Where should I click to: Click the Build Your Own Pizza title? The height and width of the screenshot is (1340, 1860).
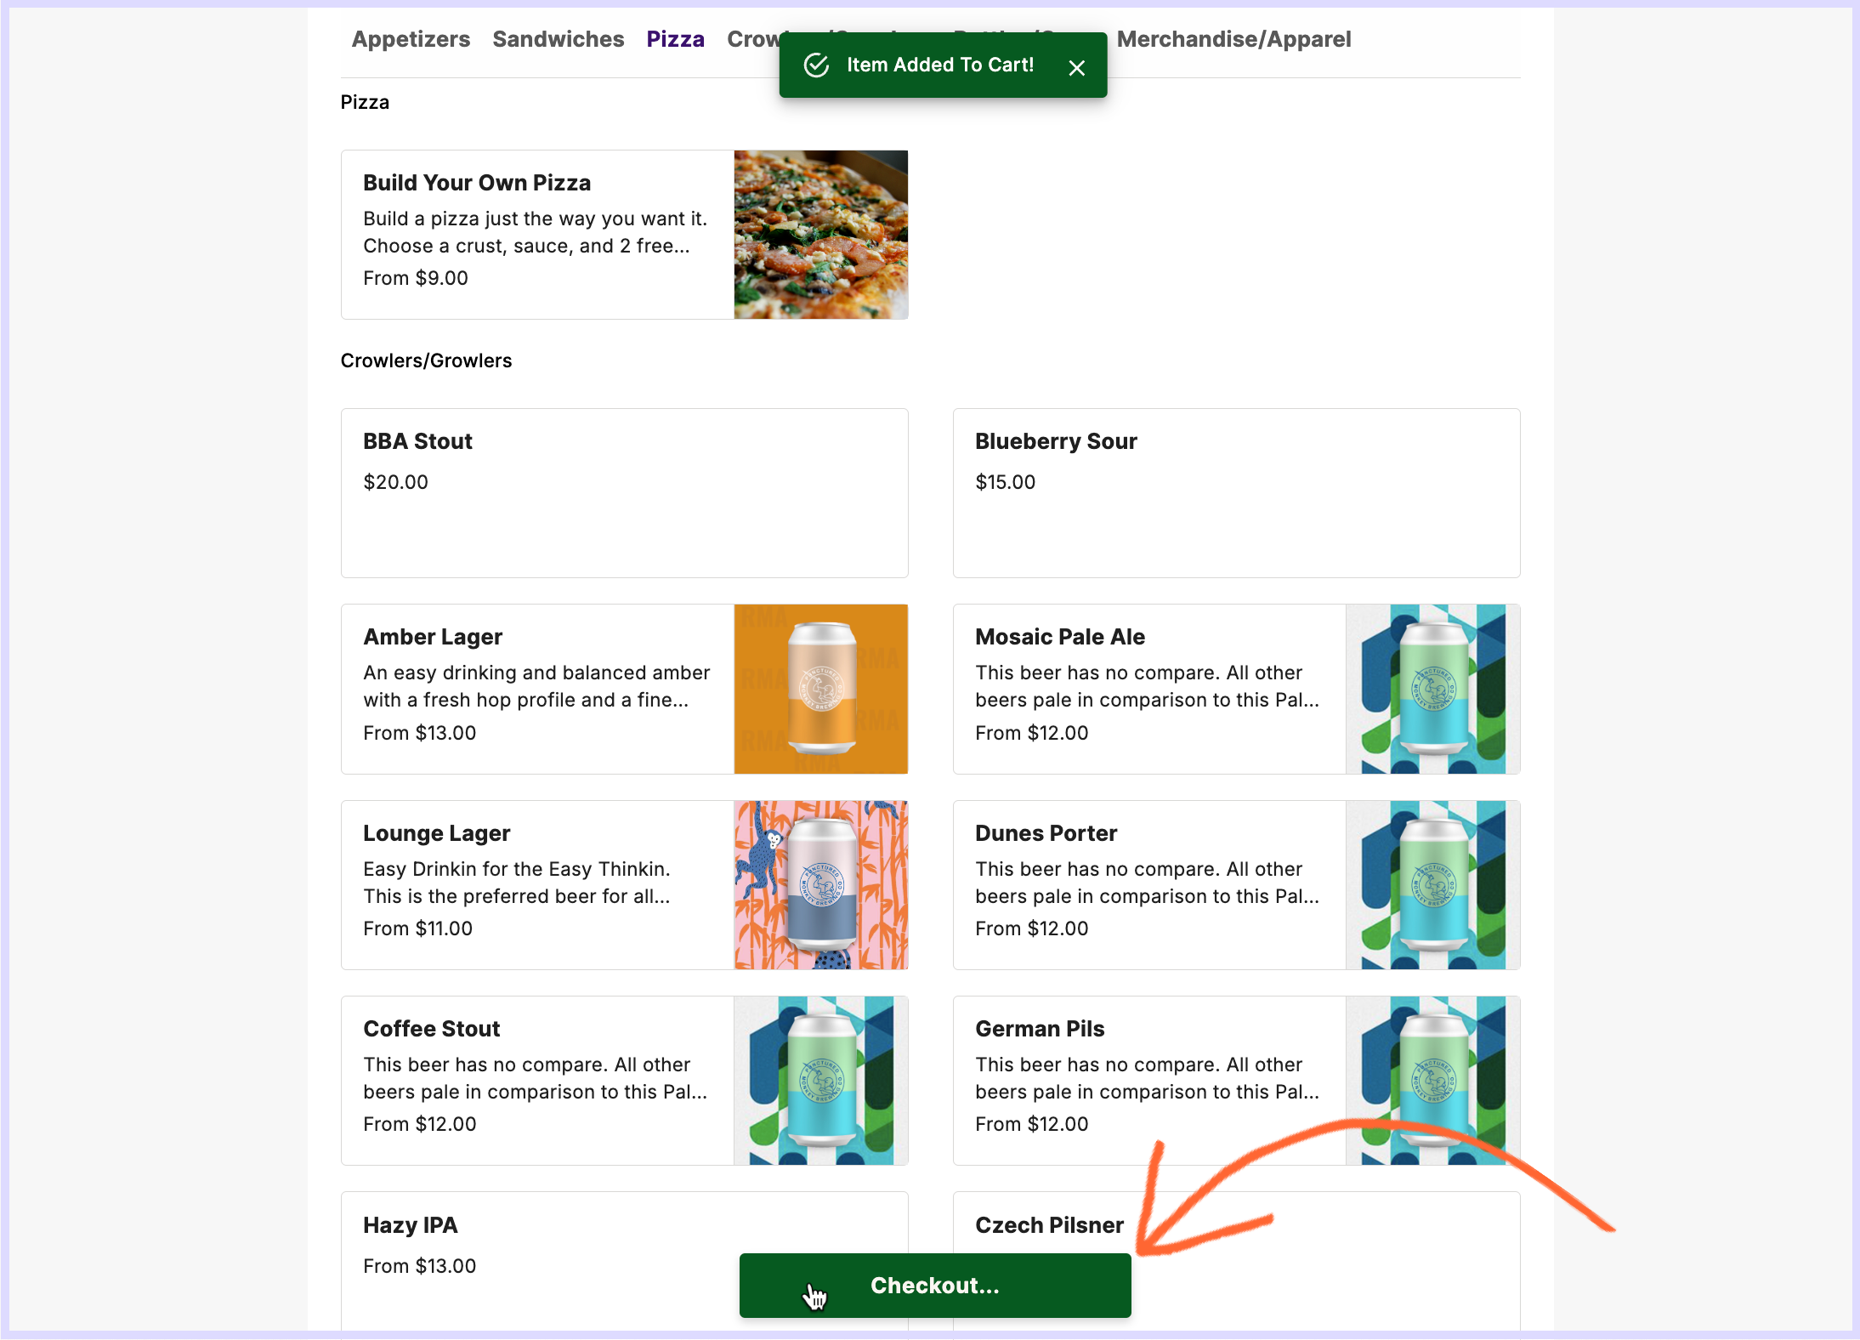tap(476, 183)
